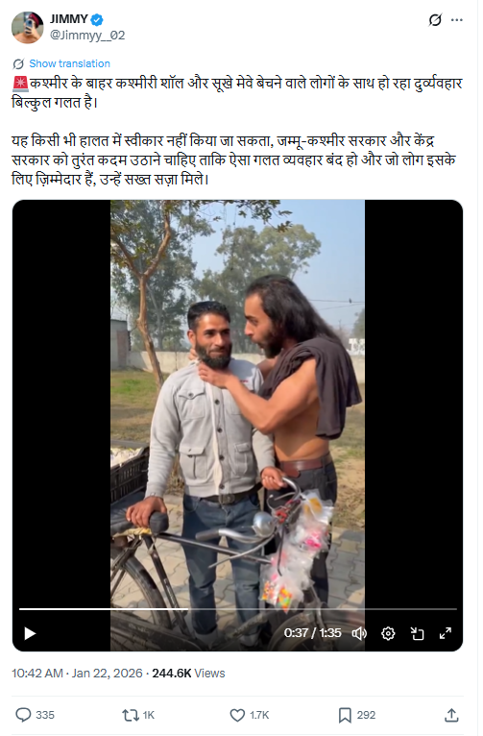Open JIMMY's profile avatar
This screenshot has height=736, width=483.
(x=27, y=27)
